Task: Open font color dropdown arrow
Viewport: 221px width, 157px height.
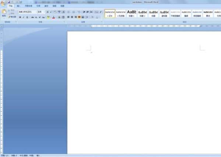Action: tap(56, 17)
